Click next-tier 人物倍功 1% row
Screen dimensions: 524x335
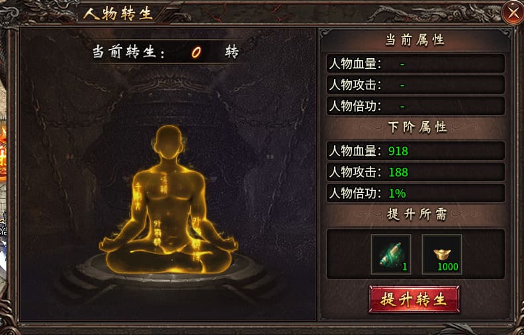point(415,193)
